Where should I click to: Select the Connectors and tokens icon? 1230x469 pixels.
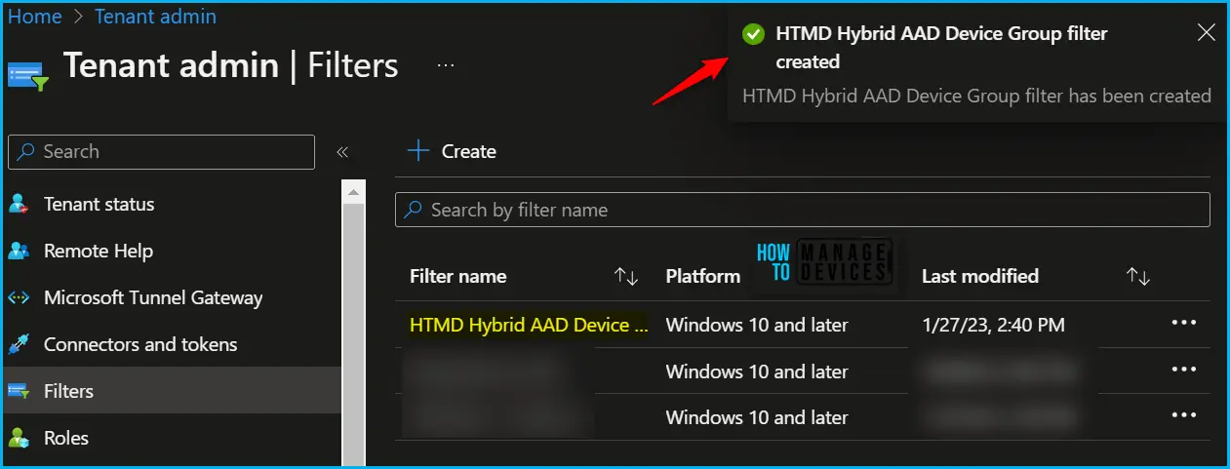coord(19,345)
